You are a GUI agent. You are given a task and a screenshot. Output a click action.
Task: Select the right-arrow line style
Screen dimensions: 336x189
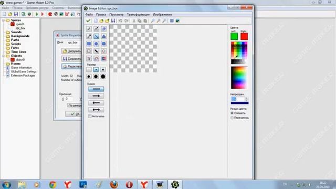coord(96,96)
